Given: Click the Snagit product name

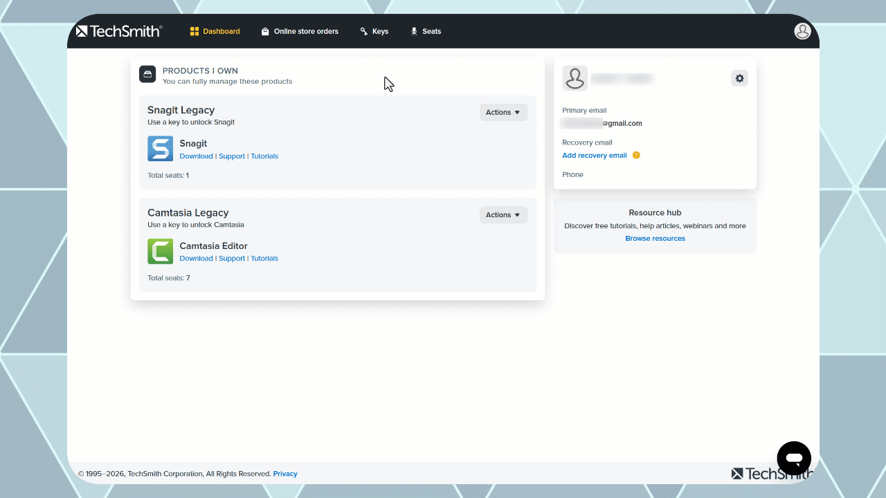Looking at the screenshot, I should [x=193, y=144].
